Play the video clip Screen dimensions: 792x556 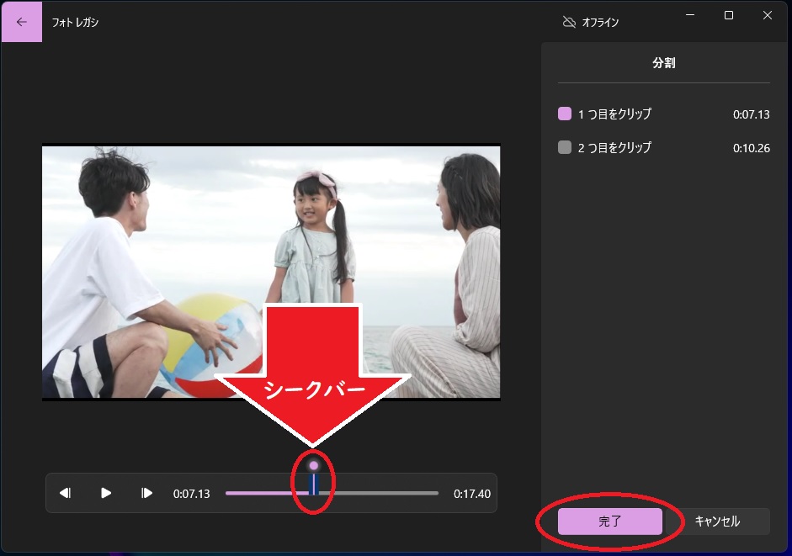[105, 493]
